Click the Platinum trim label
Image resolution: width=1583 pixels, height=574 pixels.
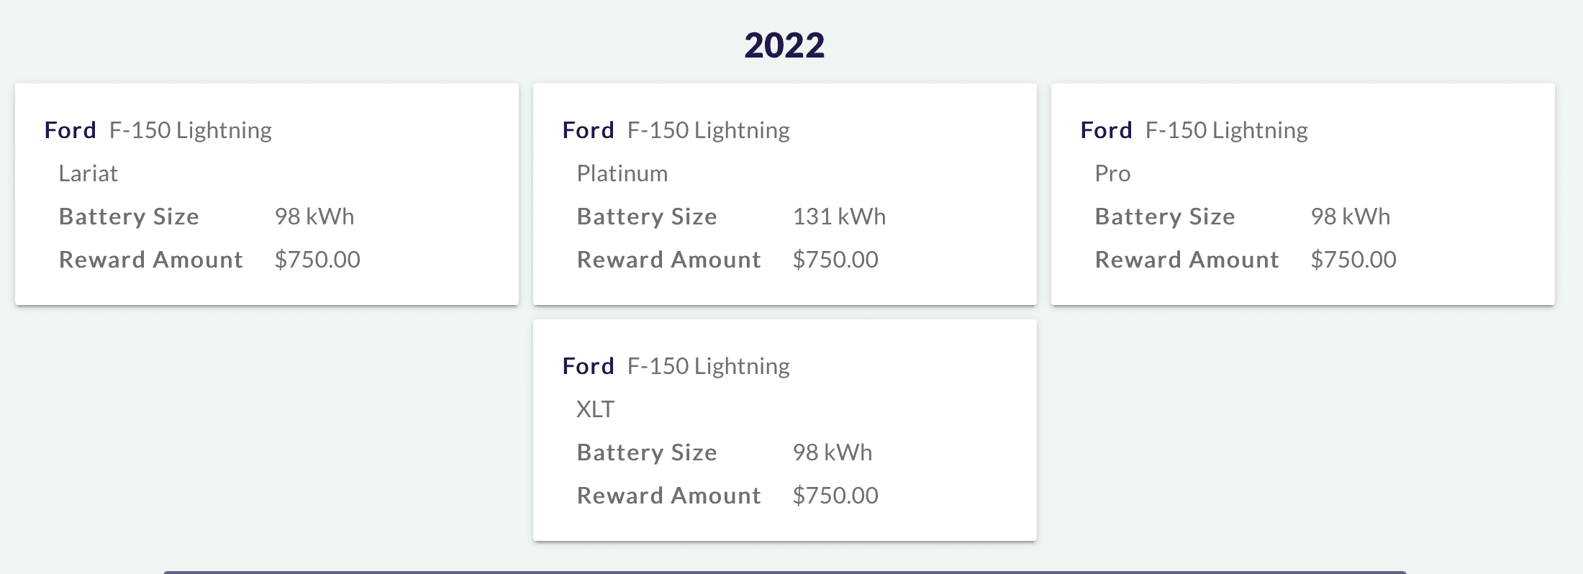click(x=622, y=173)
